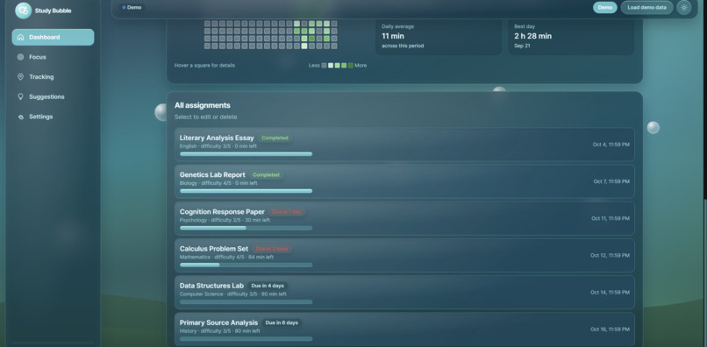
Task: Select the Calculus Problem Set assignment
Action: (x=404, y=256)
